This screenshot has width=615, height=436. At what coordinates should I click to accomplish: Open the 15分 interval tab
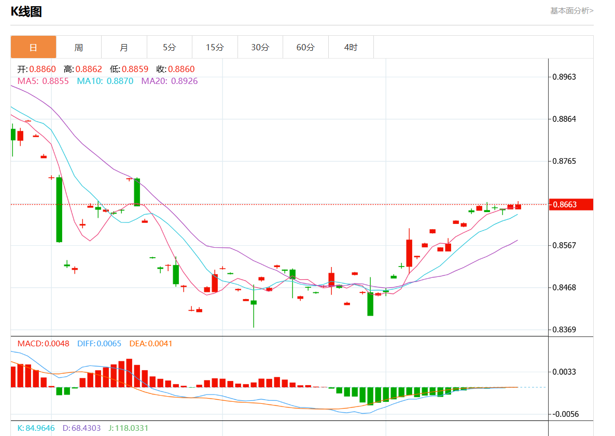[215, 48]
